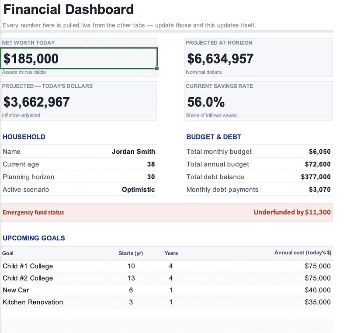Image resolution: width=347 pixels, height=333 pixels.
Task: Select the 'Assets minus debts' caption
Action: (x=24, y=72)
